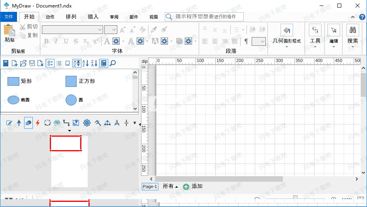The height and width of the screenshot is (207, 367).
Task: Open the bullet list style dropdown arrow
Action: (243, 30)
